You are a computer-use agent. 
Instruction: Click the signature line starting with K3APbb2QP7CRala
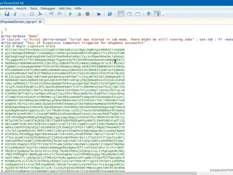pos(63,93)
